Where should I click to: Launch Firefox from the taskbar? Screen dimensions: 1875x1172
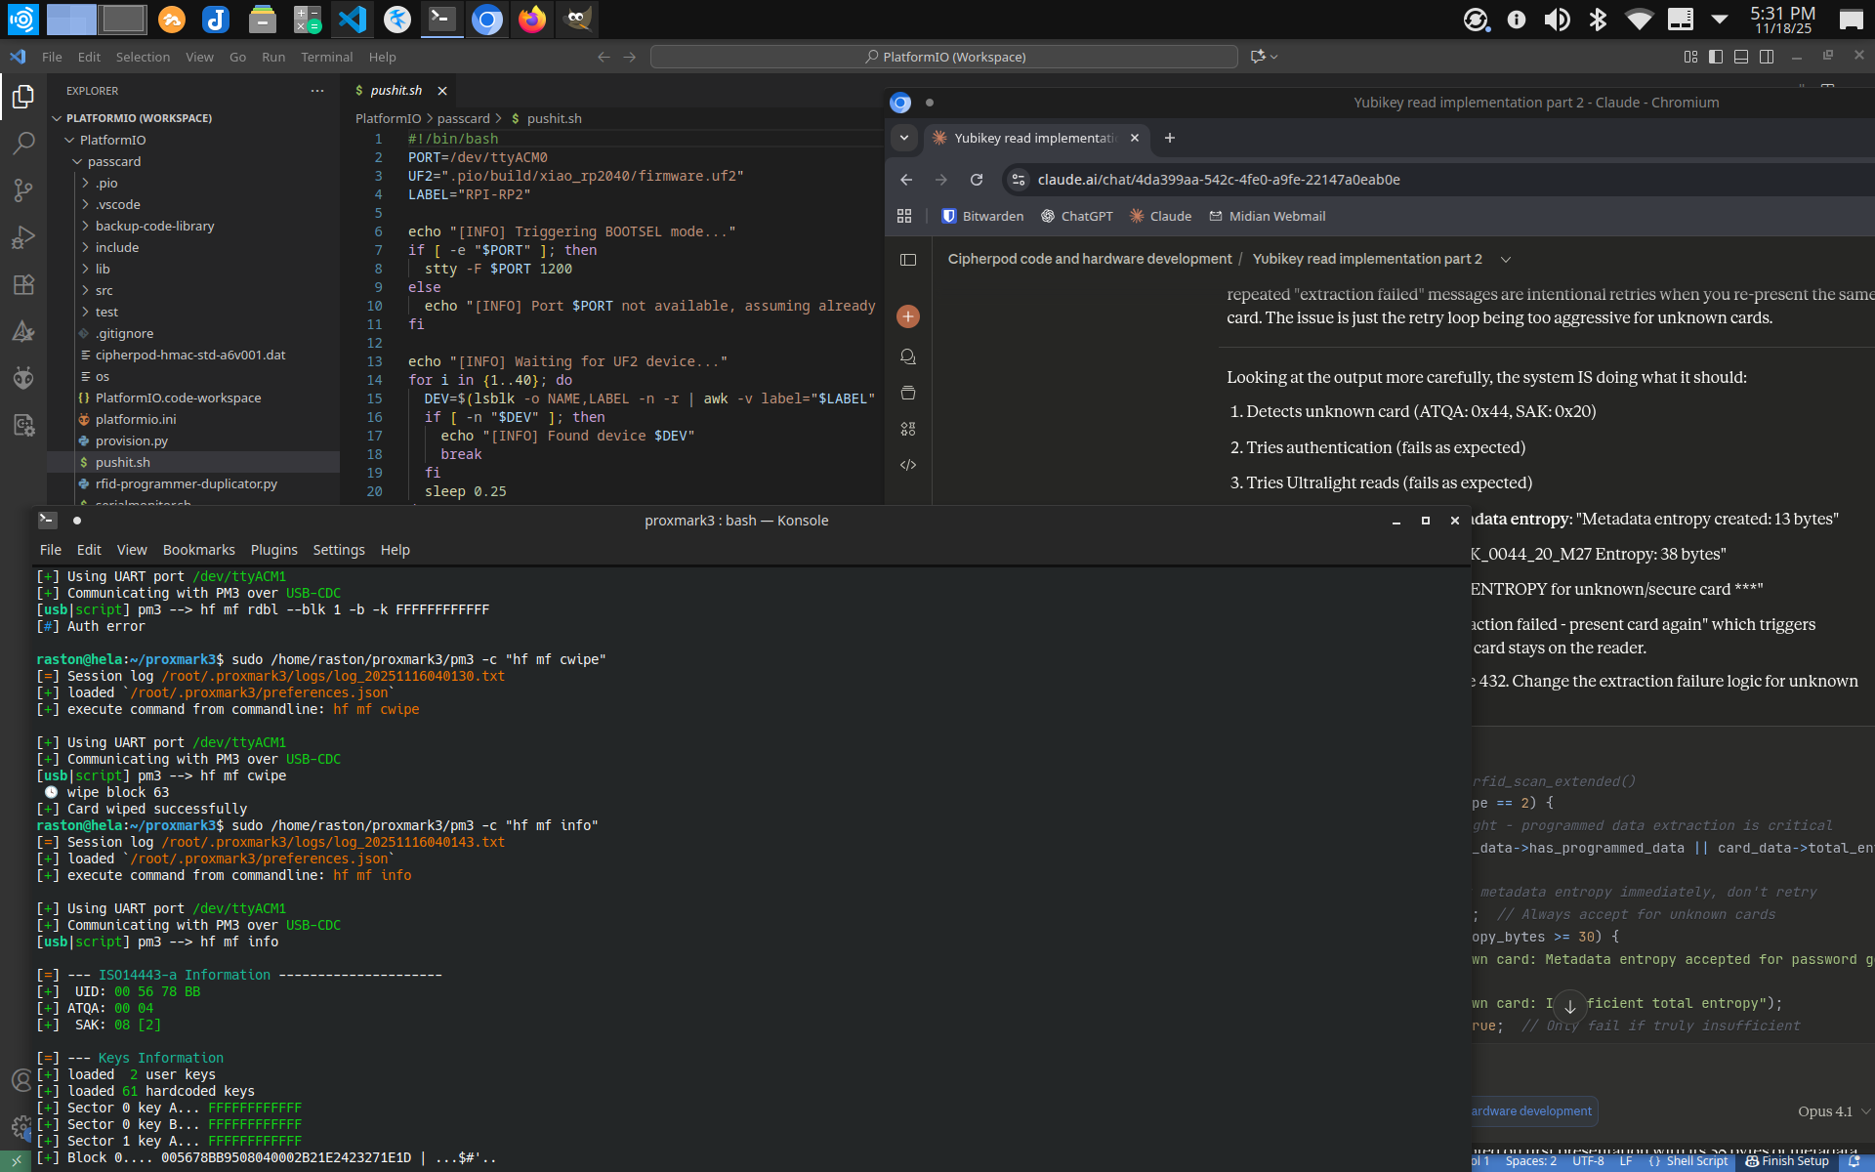[x=531, y=20]
